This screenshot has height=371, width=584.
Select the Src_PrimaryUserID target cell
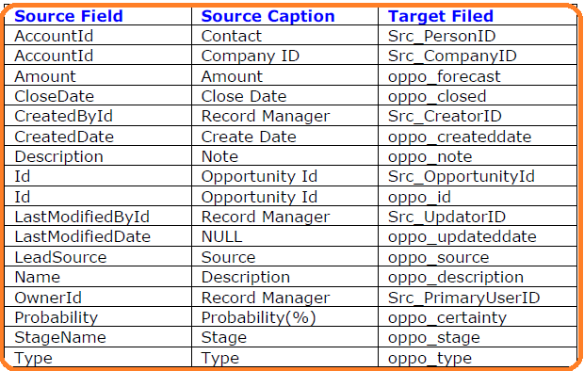(478, 298)
